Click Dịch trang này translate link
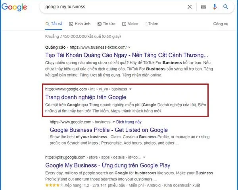The height and width of the screenshot is (190, 238). pyautogui.click(x=129, y=122)
